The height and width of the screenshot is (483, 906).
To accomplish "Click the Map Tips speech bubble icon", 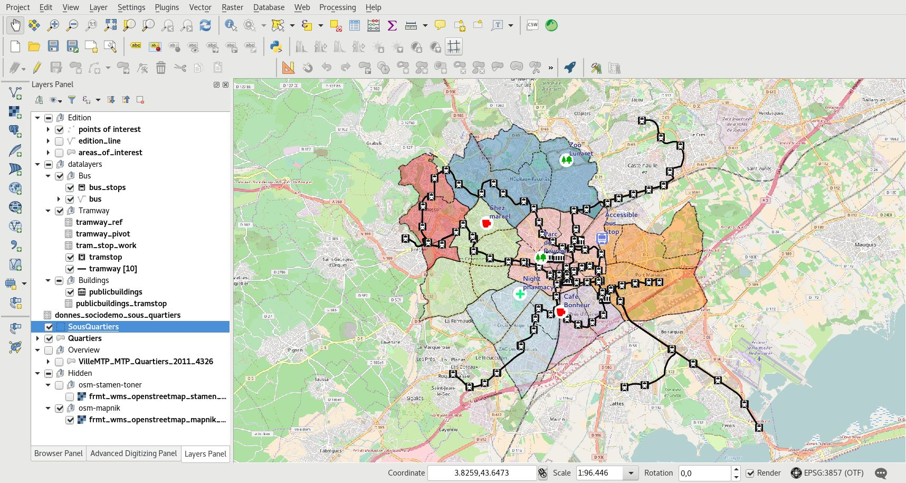I will pyautogui.click(x=440, y=25).
